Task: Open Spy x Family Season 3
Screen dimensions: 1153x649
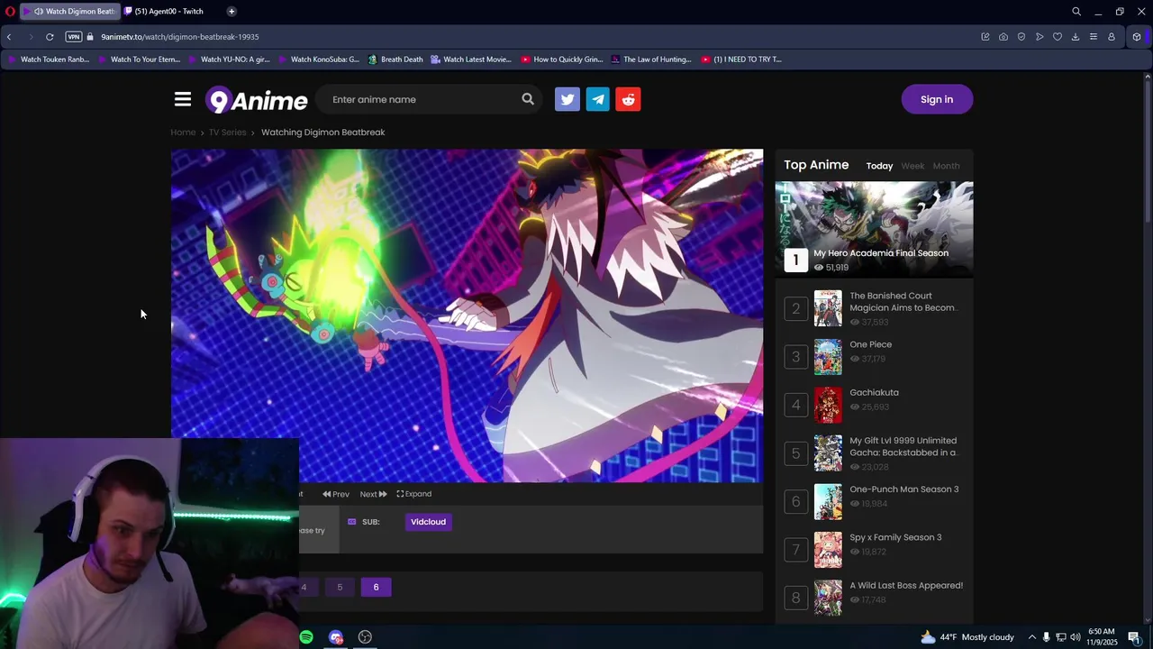Action: 895,537
